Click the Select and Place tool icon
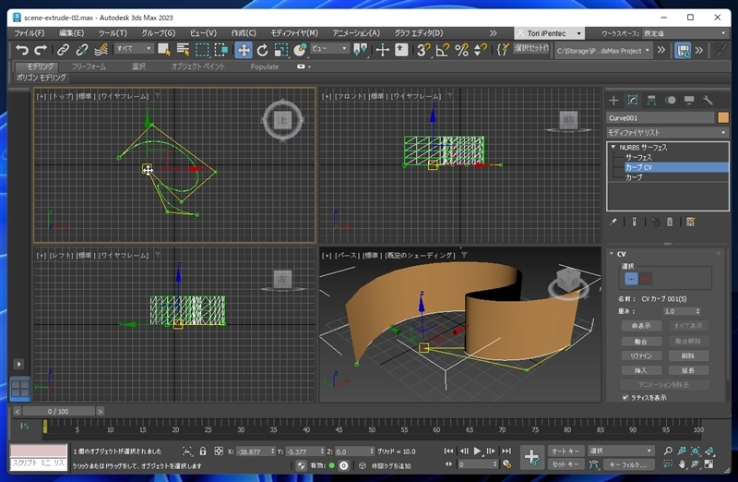738x482 pixels. tap(299, 50)
